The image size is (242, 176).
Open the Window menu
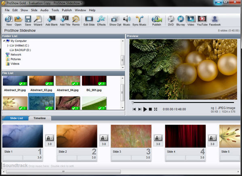[x=80, y=10]
